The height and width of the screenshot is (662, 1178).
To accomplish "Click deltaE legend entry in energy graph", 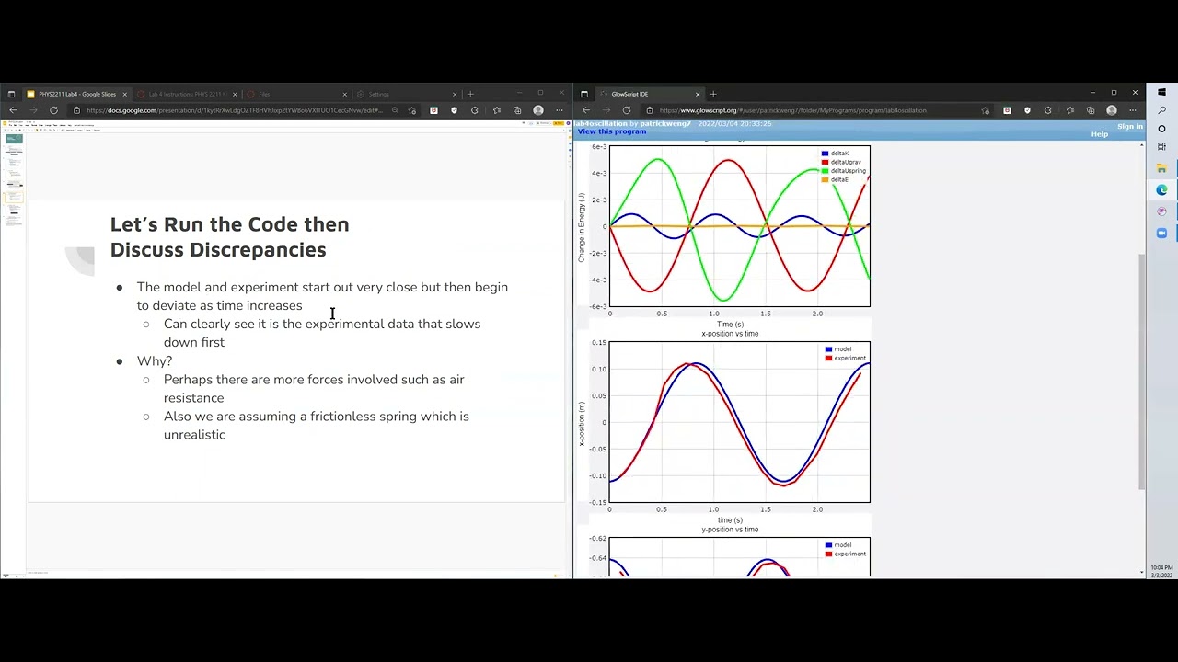I will (836, 179).
